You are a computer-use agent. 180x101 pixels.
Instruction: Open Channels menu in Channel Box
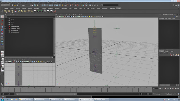coord(161,19)
